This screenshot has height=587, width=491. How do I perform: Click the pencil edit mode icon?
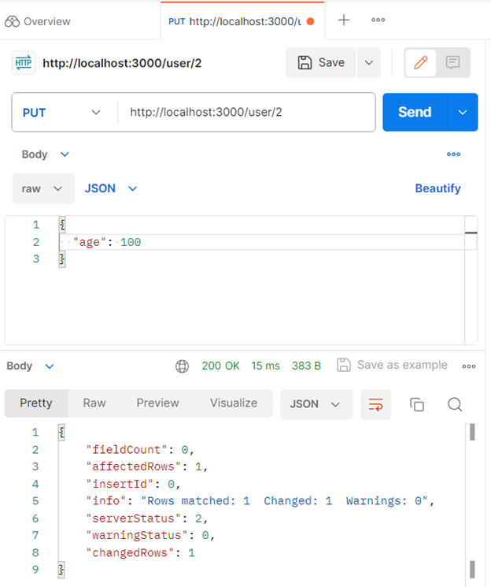click(x=421, y=63)
